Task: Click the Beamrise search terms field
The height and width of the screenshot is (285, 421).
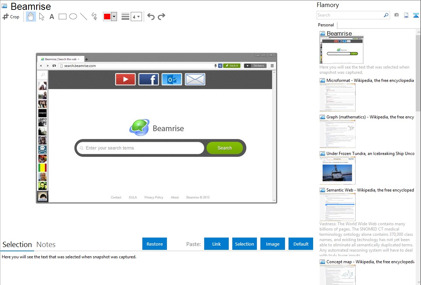Action: click(141, 148)
